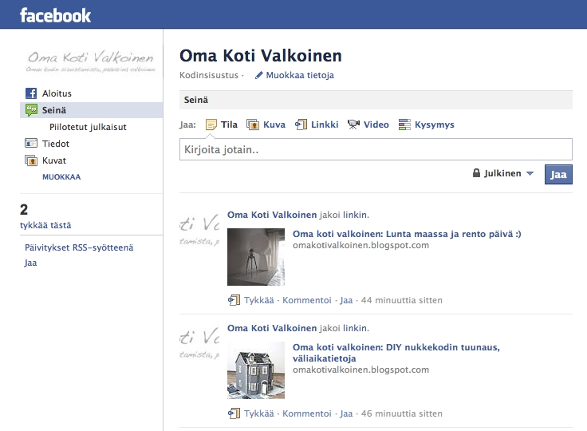The width and height of the screenshot is (587, 431).
Task: Select Seinä in the left sidebar
Action: pos(92,110)
